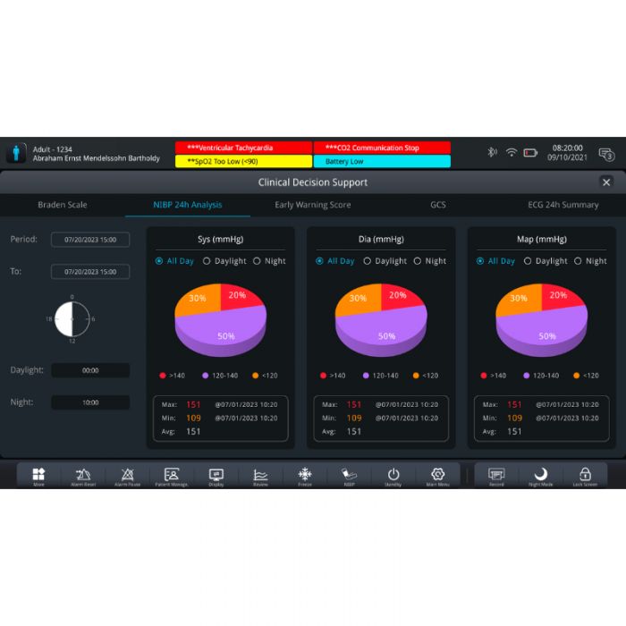Viewport: 626px width, 626px height.
Task: Switch to the Early Warning Score tab
Action: (x=312, y=205)
